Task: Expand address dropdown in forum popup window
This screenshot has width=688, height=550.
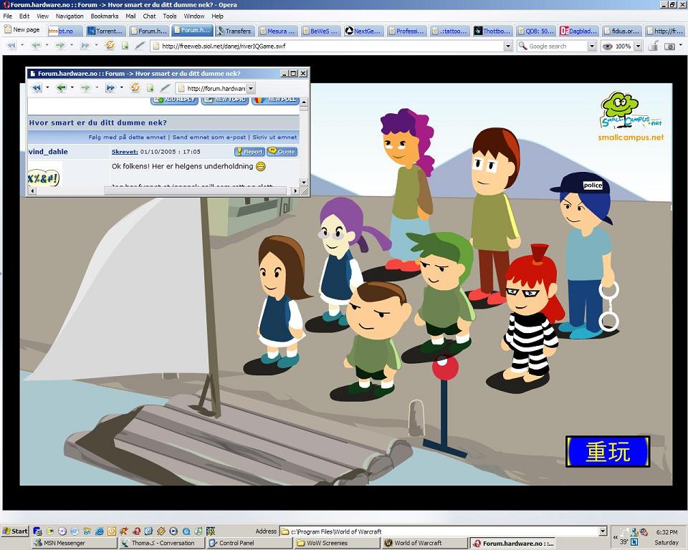Action: [x=251, y=88]
